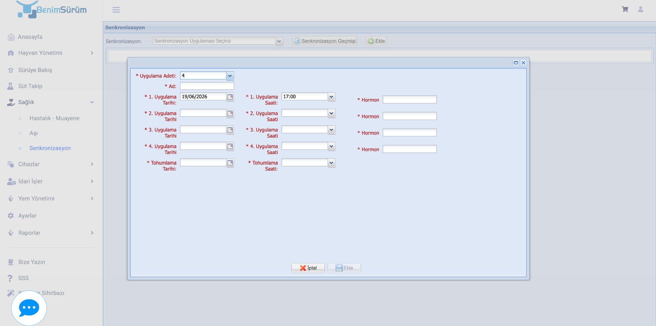
Task: Click the dialog Ekle save button
Action: (344, 268)
